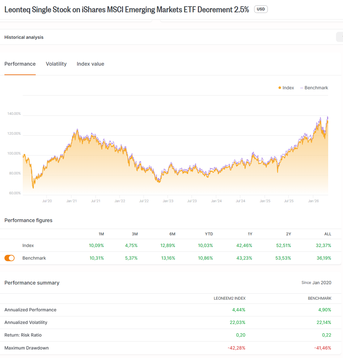343x358 pixels.
Task: Expand the partially visible Historical analysis button
Action: click(x=340, y=37)
